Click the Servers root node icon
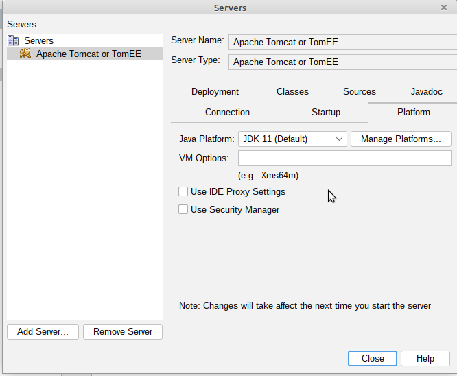Screen dimensions: 457x376 13,40
